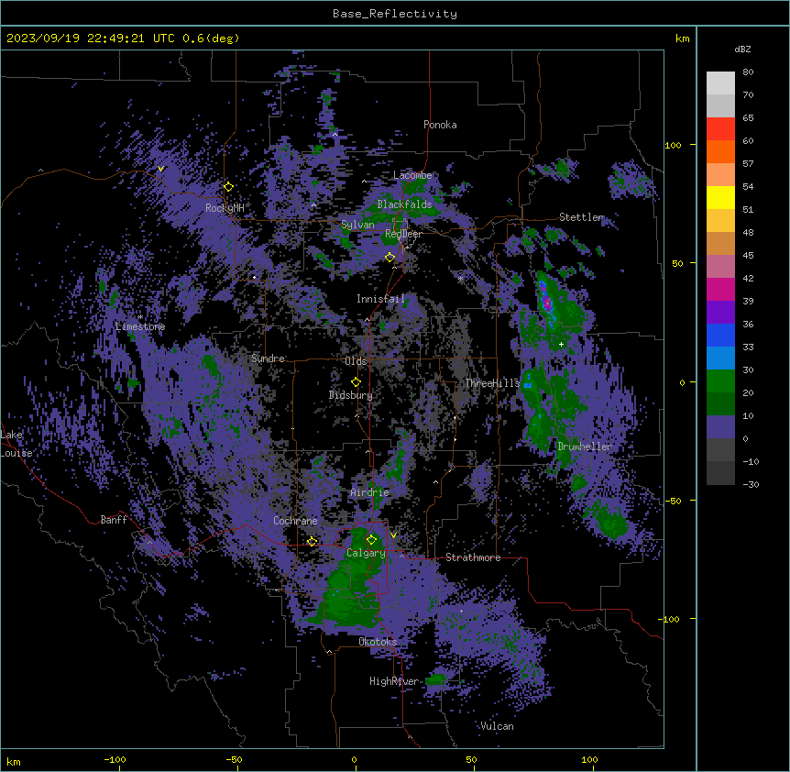Screen dimensions: 790x772
Task: Click the Sundre town label
Action: coord(268,358)
